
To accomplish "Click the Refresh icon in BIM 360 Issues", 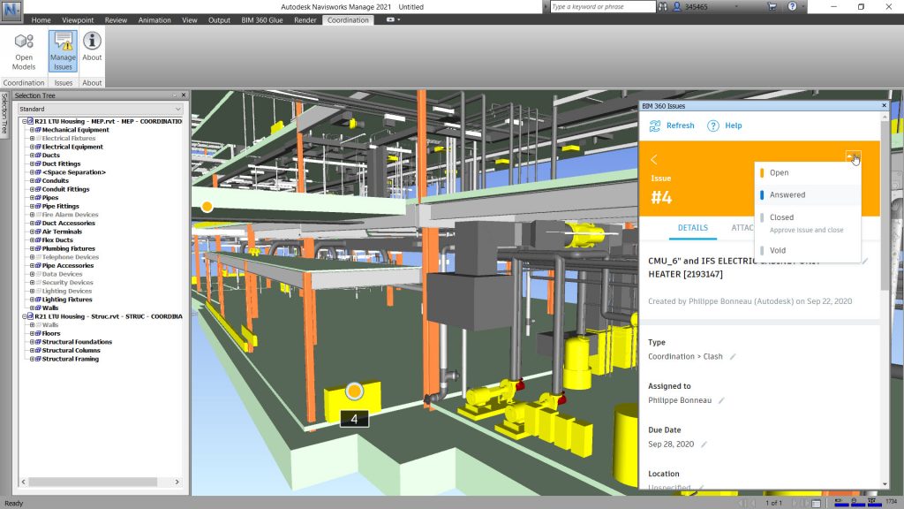I will click(655, 125).
